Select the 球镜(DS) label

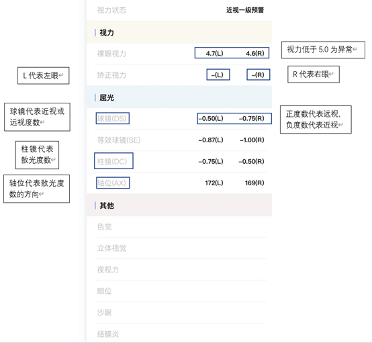(112, 118)
